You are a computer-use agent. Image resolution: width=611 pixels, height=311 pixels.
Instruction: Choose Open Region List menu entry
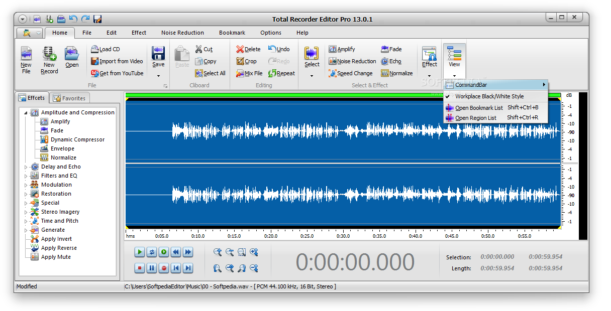(495, 118)
